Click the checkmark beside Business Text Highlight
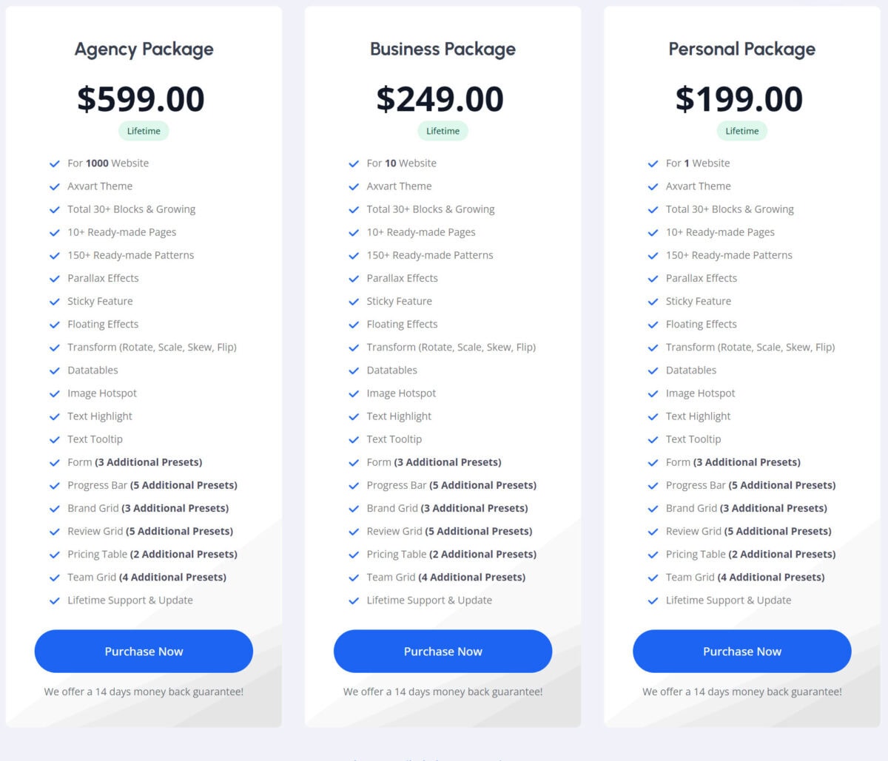 click(x=354, y=416)
